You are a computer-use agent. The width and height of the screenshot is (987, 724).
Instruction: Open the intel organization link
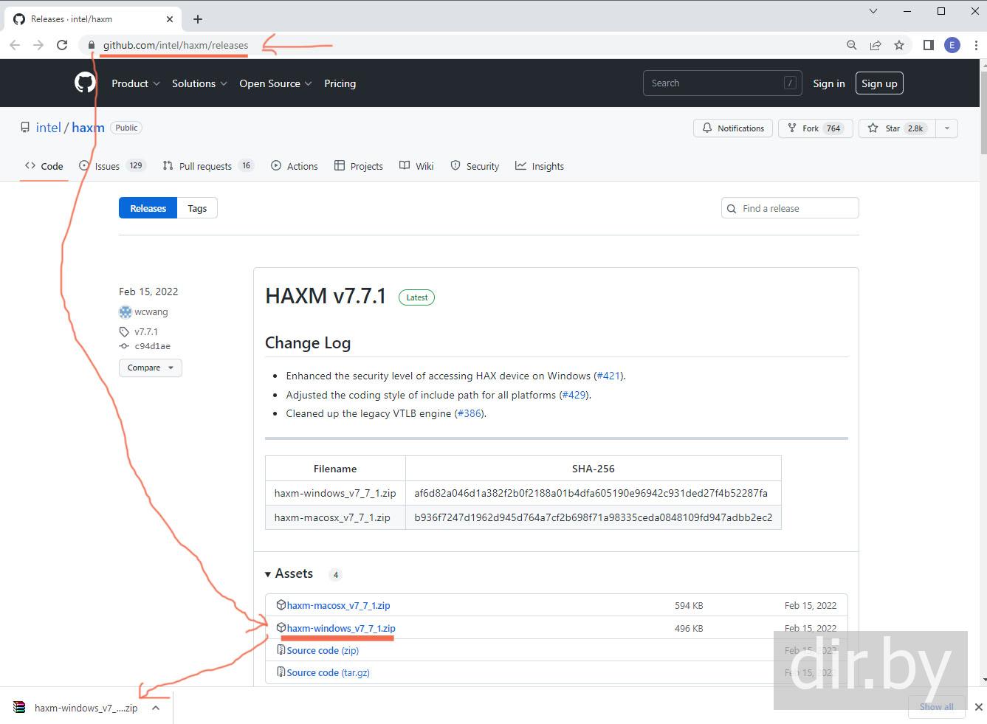[49, 128]
